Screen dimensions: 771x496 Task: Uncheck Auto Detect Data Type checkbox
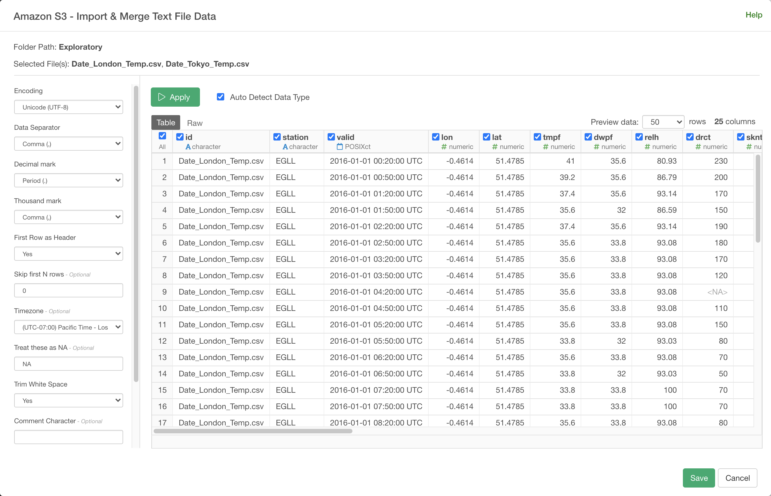tap(221, 97)
